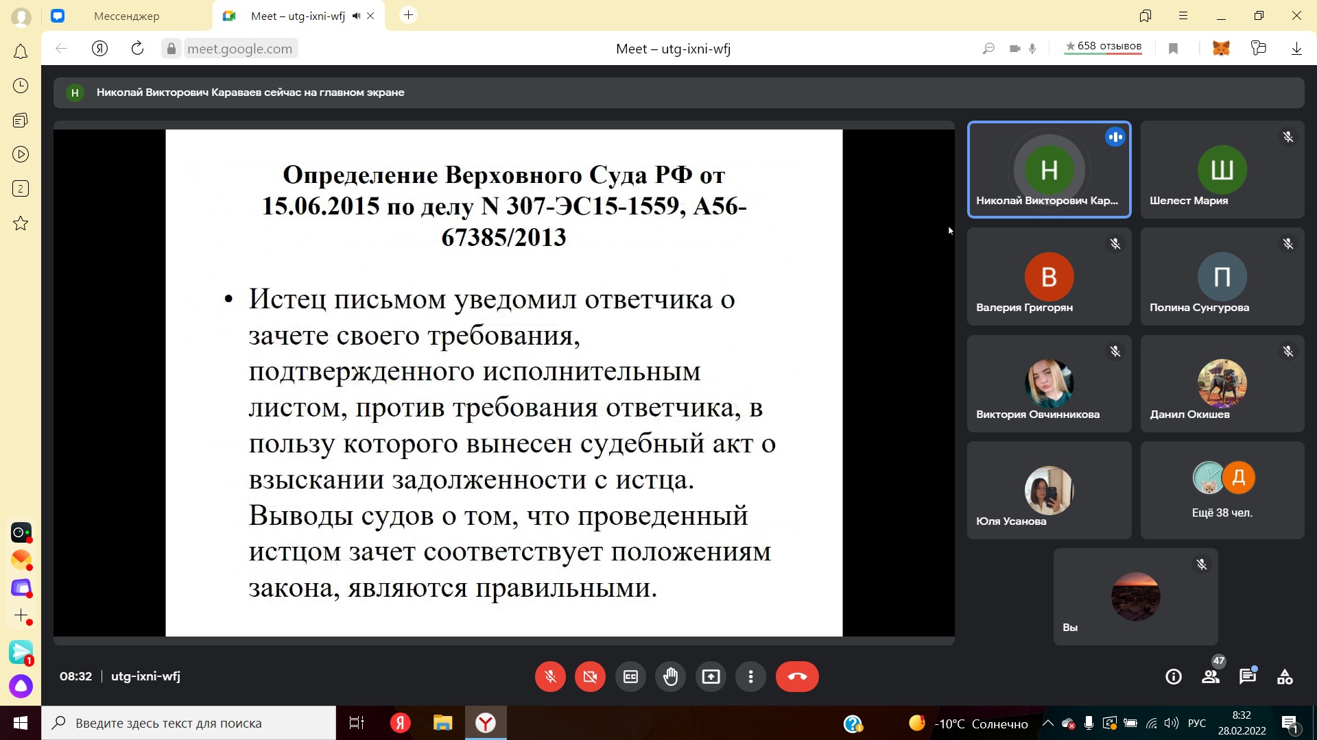Viewport: 1317px width, 740px height.
Task: Open favorites star in sidebar
Action: [x=21, y=223]
